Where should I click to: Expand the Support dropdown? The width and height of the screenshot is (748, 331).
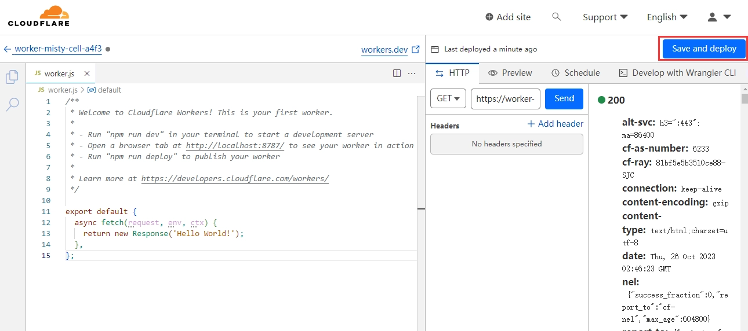[x=605, y=17]
